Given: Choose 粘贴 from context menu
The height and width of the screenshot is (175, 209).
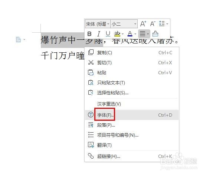Looking at the screenshot, I should click(132, 73).
